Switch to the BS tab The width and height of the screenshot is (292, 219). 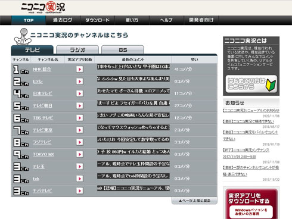pos(123,50)
